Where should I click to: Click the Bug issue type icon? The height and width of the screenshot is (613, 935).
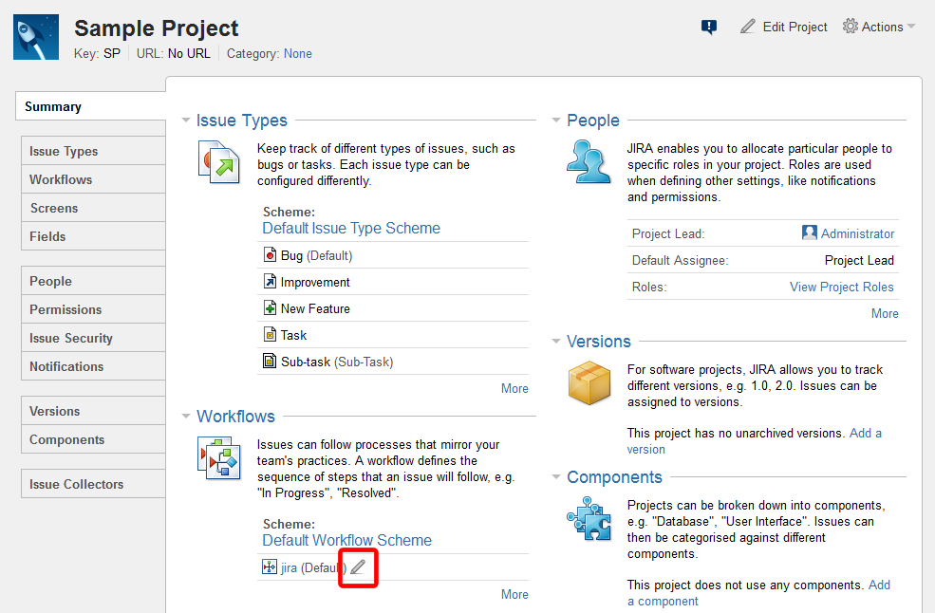point(270,254)
